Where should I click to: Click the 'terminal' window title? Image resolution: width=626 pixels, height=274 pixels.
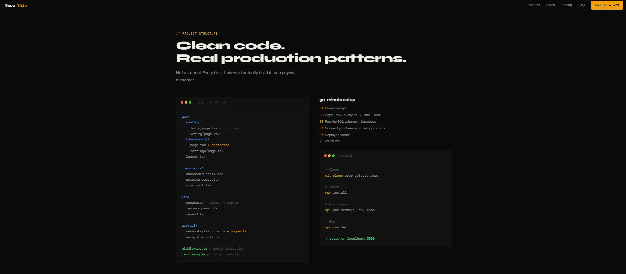345,156
